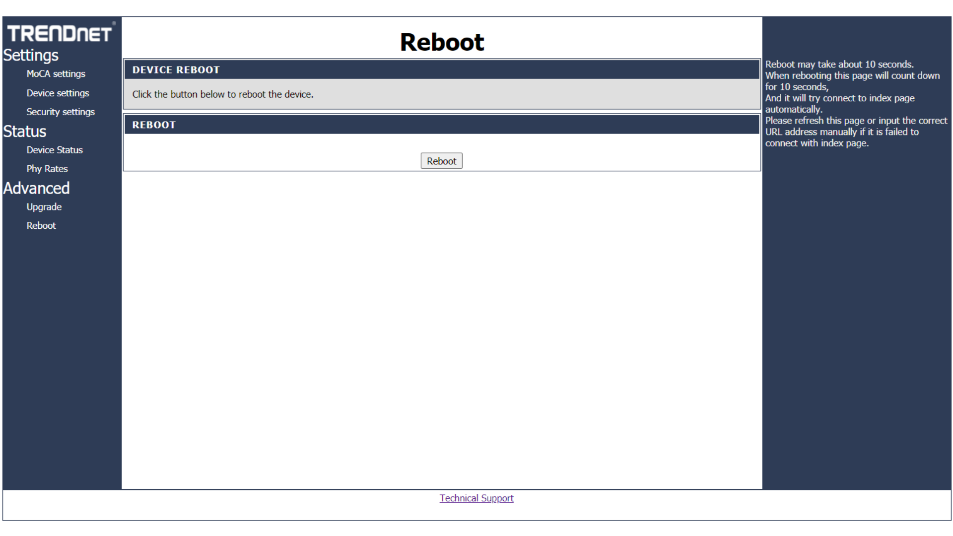Click the large Reboot page title
Viewport: 953px width, 536px height.
coord(442,42)
